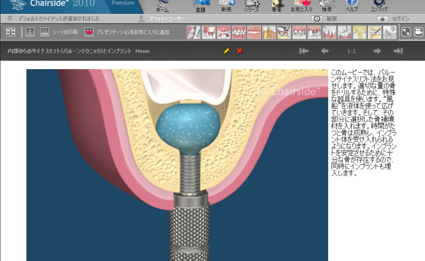Open コンフィグ (Config) settings
The image size is (425, 261).
pos(379,6)
